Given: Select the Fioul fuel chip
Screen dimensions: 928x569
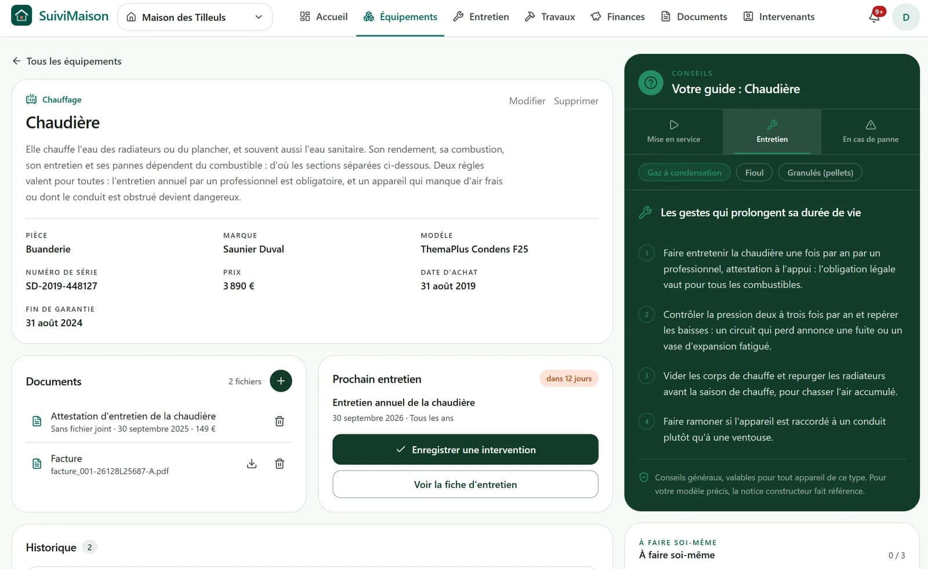Looking at the screenshot, I should pos(754,173).
